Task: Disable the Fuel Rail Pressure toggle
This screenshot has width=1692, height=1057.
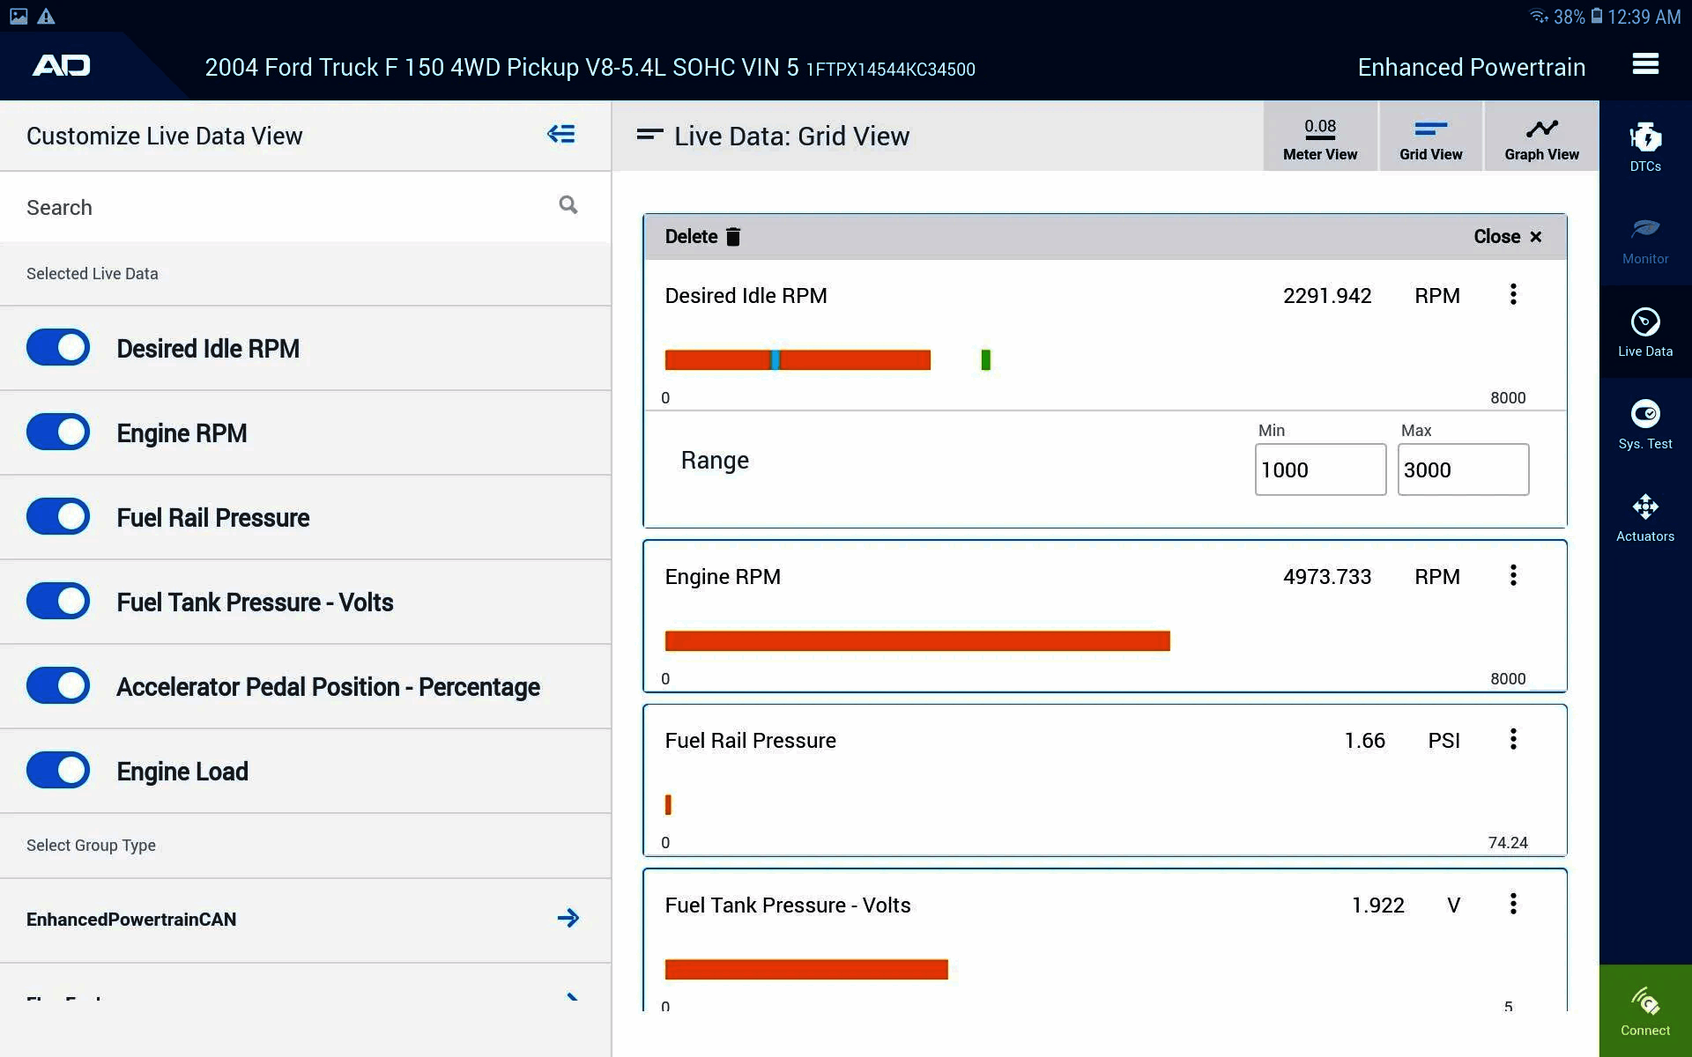Action: pyautogui.click(x=58, y=517)
